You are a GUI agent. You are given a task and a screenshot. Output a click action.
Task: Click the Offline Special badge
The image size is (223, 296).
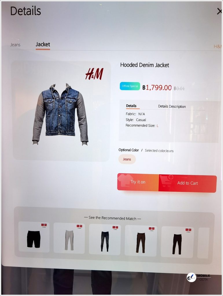(130, 86)
